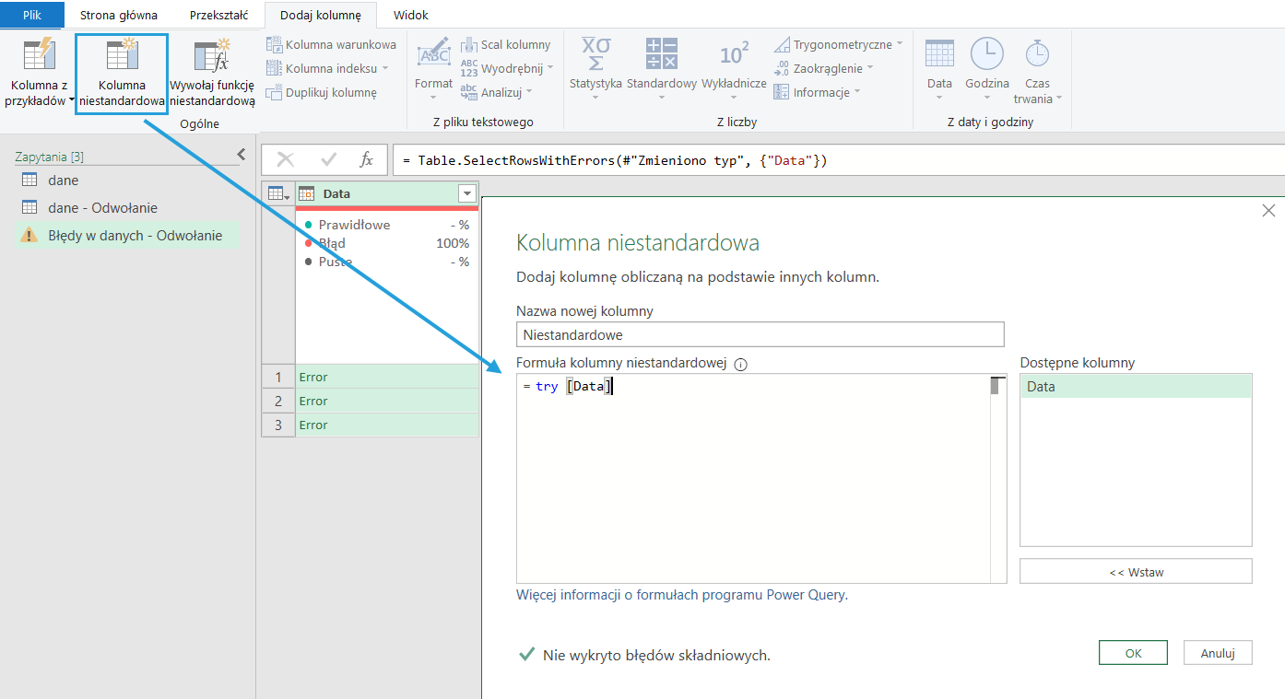The width and height of the screenshot is (1285, 699).
Task: Select the Wykładnicze exponent icon
Action: pos(734,53)
